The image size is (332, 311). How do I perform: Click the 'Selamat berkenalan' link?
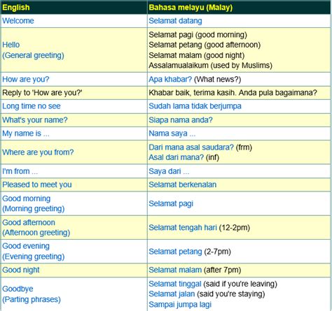click(183, 185)
